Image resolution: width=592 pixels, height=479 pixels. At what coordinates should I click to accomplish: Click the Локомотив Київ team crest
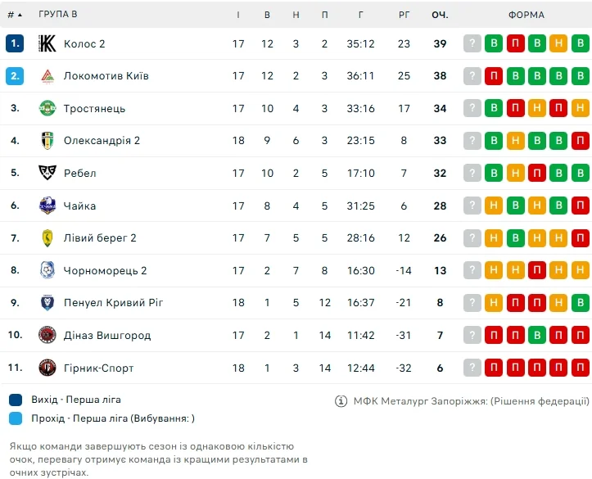47,76
